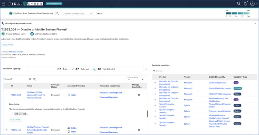Click the Untreated Behavior Score 21 badge

(32, 34)
